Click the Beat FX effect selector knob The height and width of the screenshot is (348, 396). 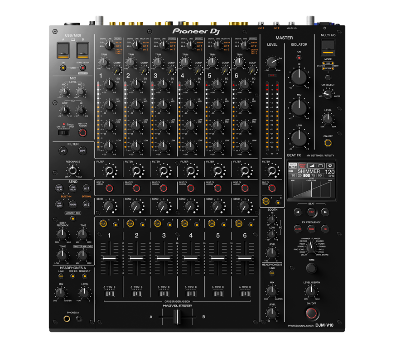311,248
